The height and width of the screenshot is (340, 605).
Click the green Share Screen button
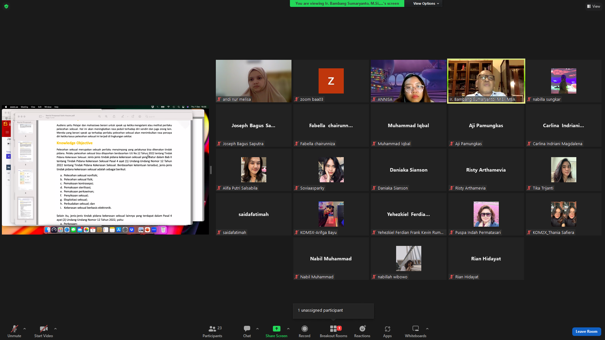(x=276, y=331)
